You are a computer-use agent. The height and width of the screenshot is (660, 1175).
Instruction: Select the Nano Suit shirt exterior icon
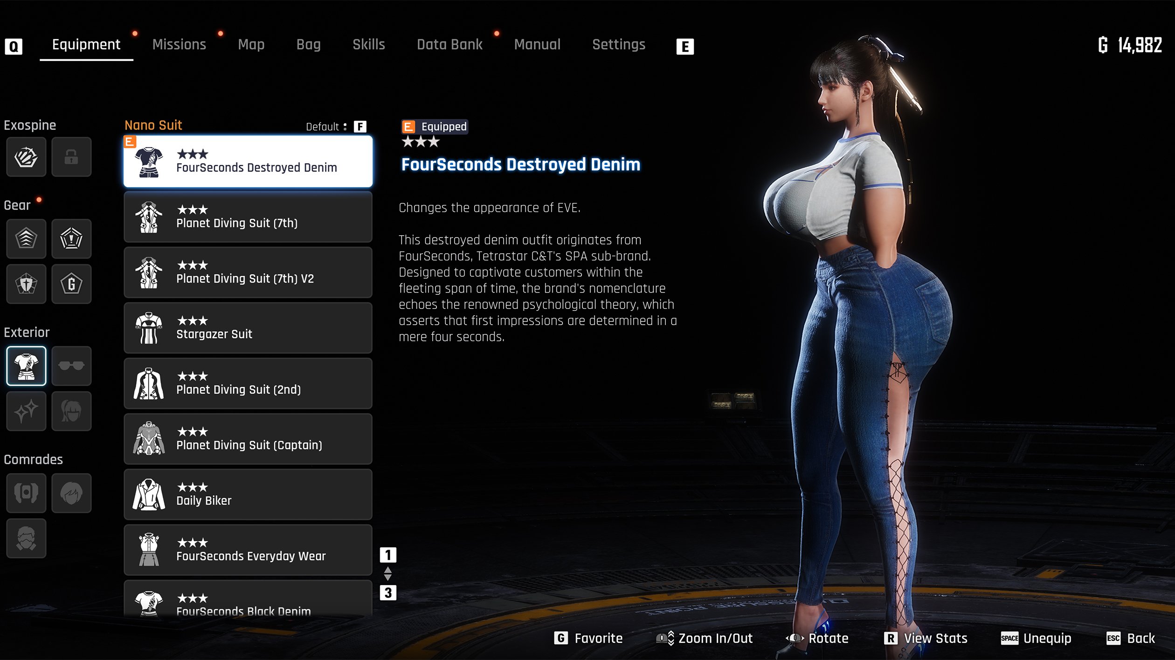pyautogui.click(x=26, y=366)
